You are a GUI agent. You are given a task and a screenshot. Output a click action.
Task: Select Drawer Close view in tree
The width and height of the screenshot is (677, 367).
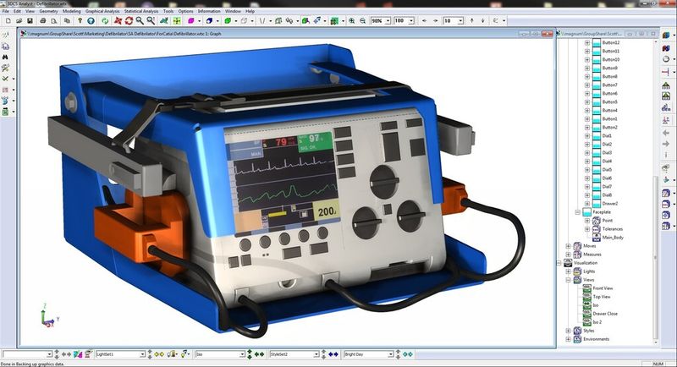pos(605,314)
